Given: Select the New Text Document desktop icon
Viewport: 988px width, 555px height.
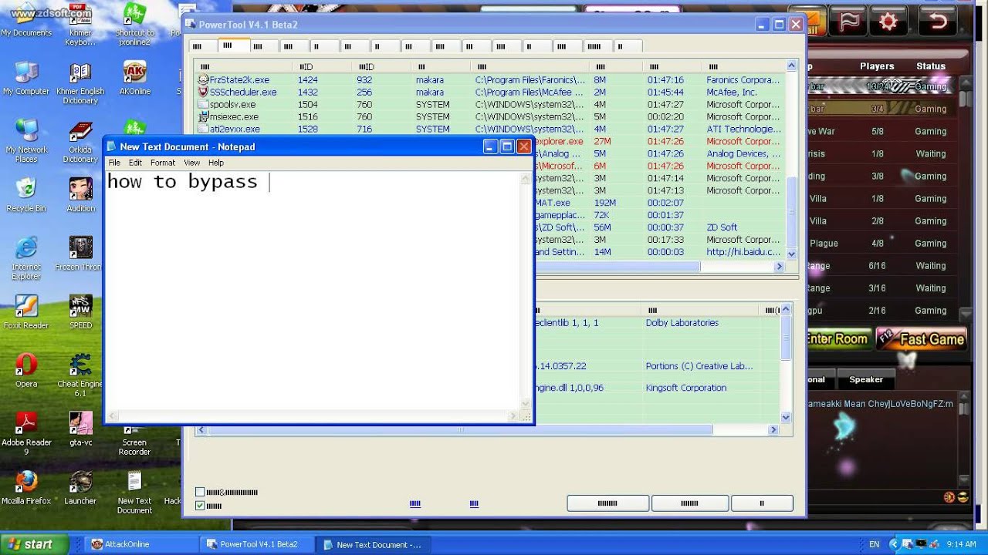Looking at the screenshot, I should (134, 493).
